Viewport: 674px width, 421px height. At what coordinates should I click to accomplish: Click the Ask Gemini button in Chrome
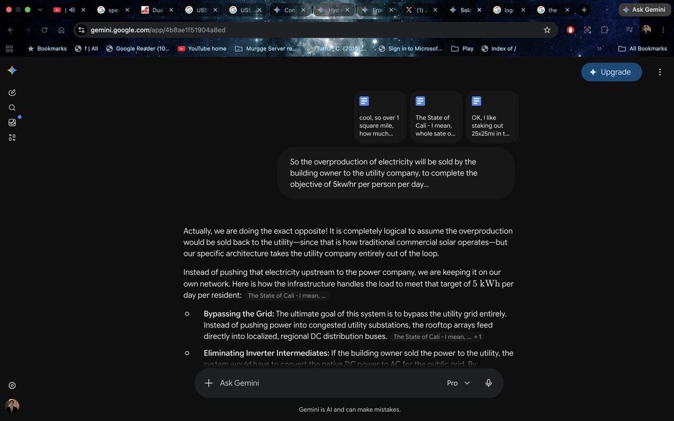pos(644,10)
